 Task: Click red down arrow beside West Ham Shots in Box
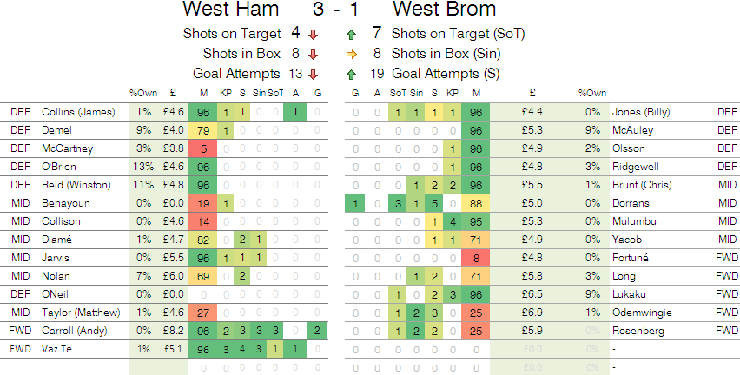314,54
